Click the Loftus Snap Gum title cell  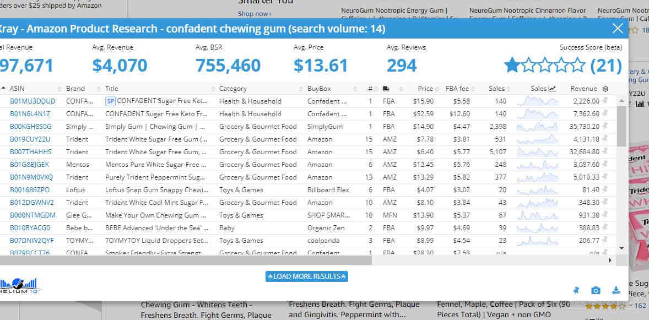(x=156, y=189)
